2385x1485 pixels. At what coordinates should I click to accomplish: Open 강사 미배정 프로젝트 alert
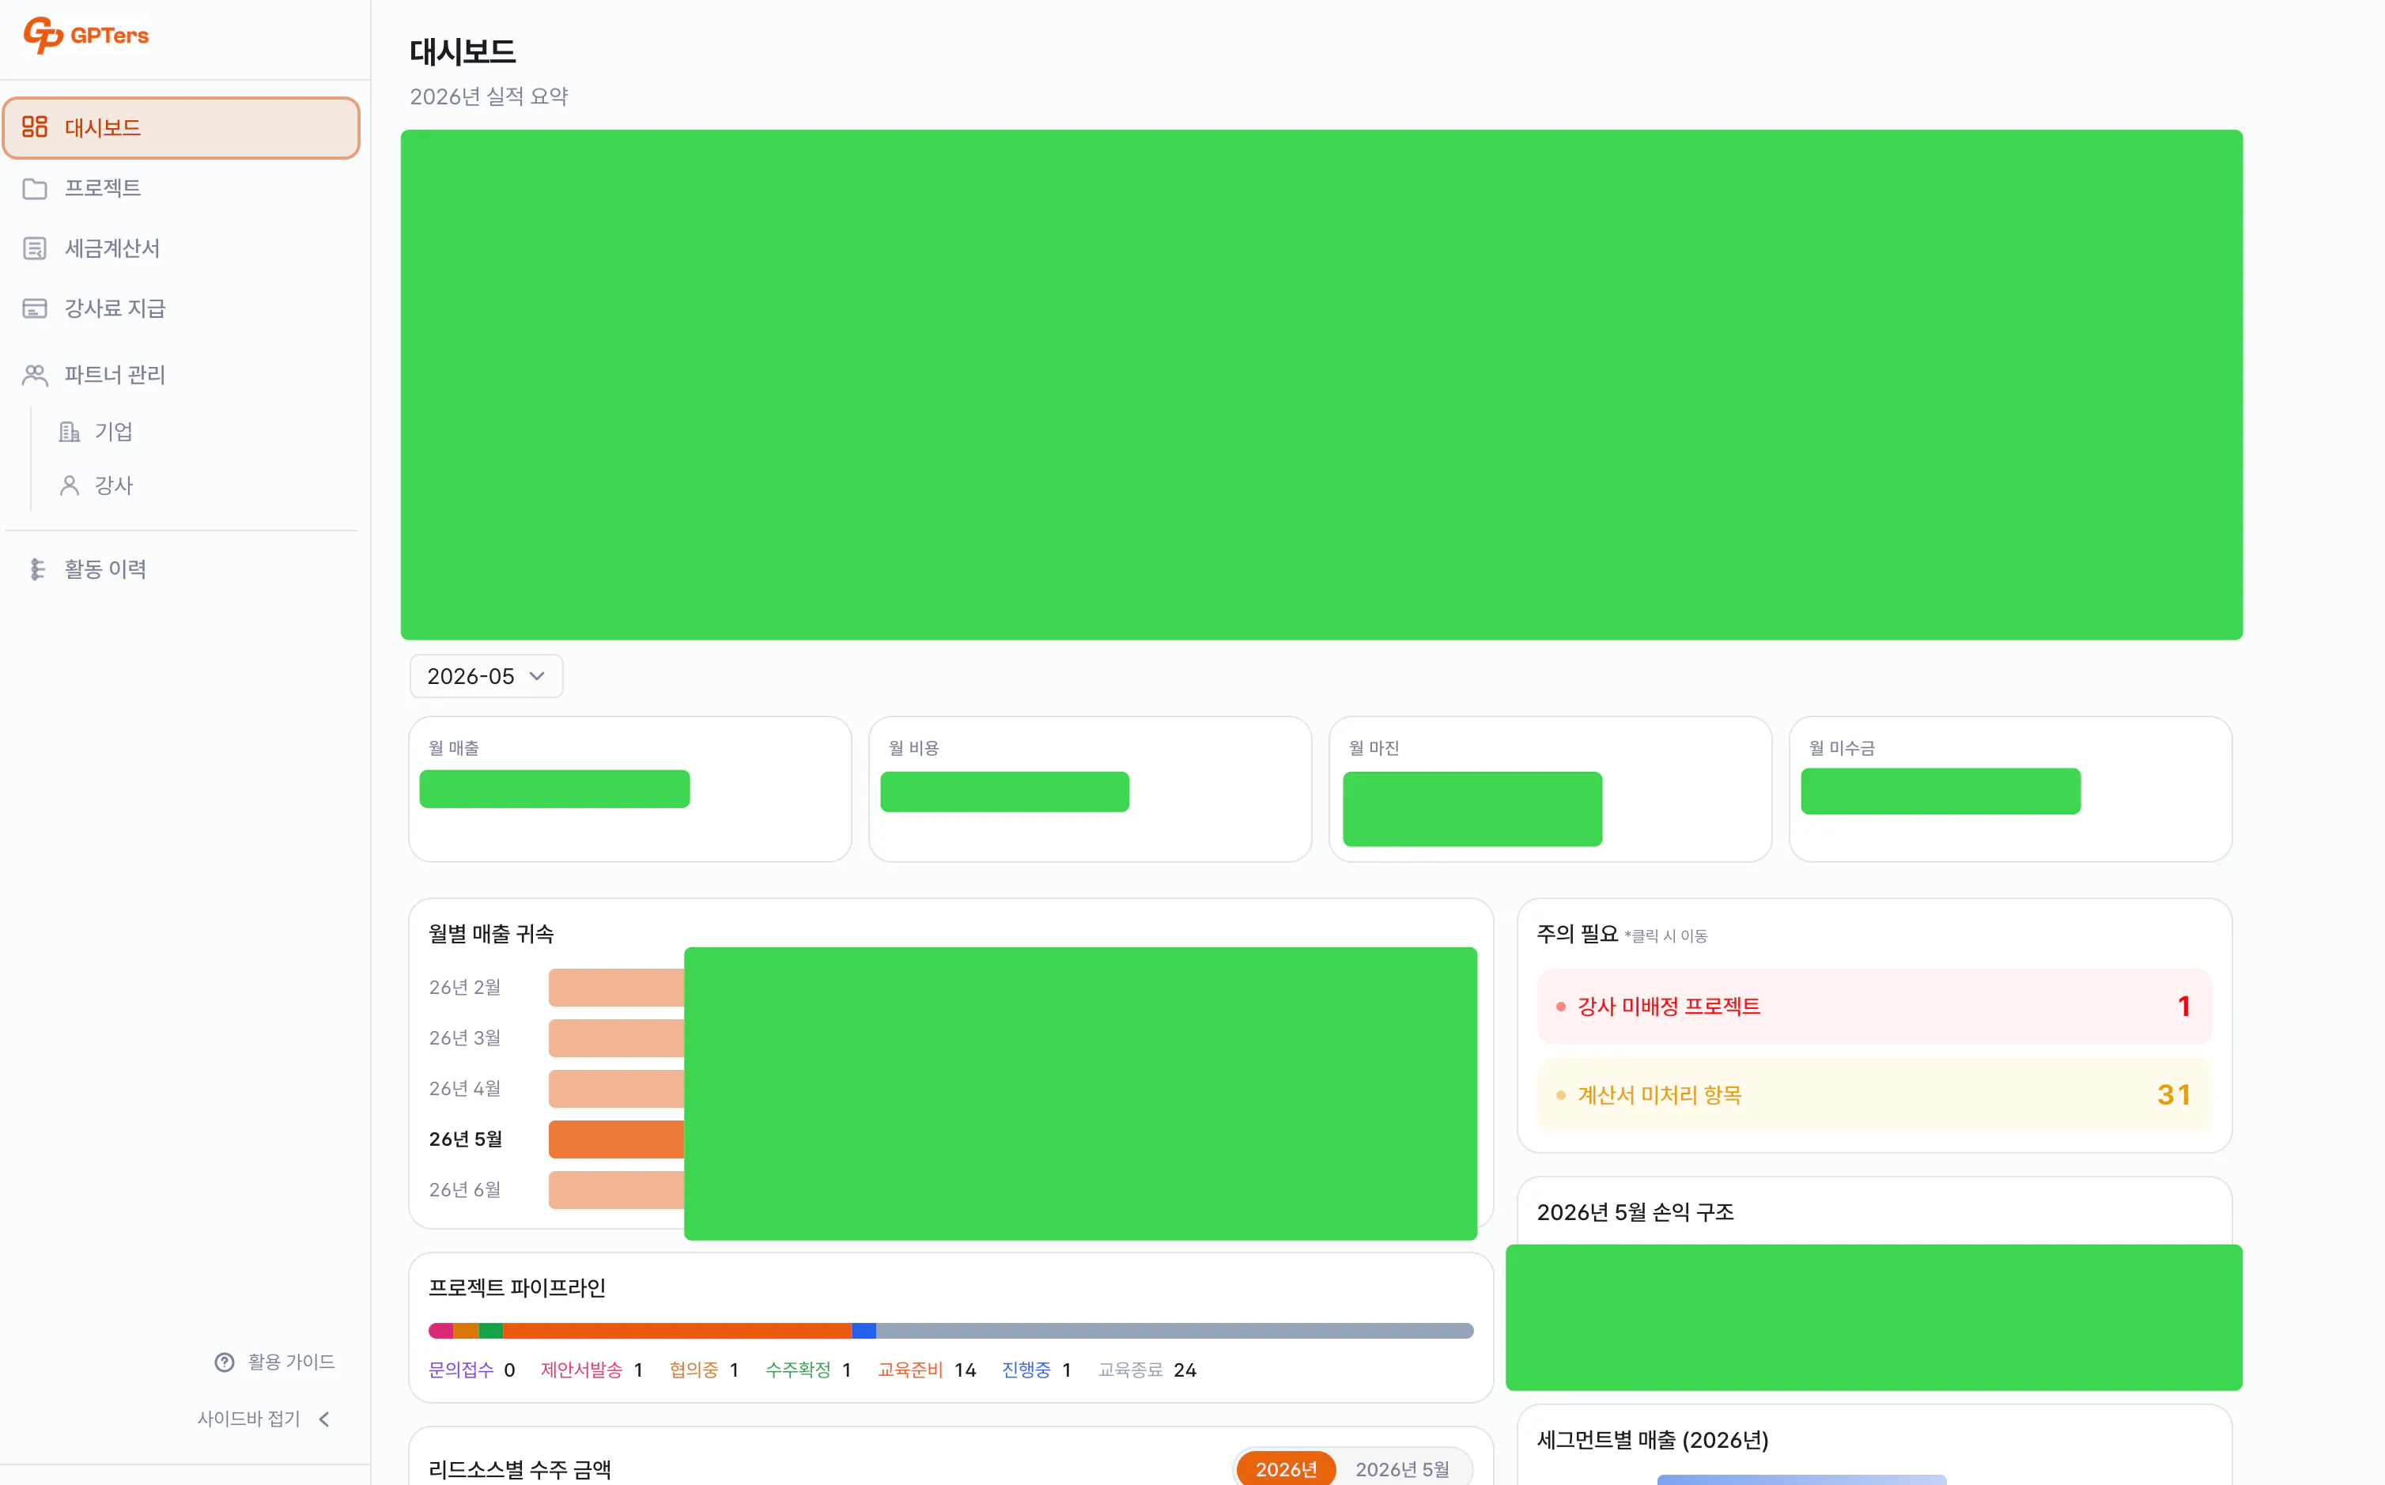(x=1874, y=1006)
